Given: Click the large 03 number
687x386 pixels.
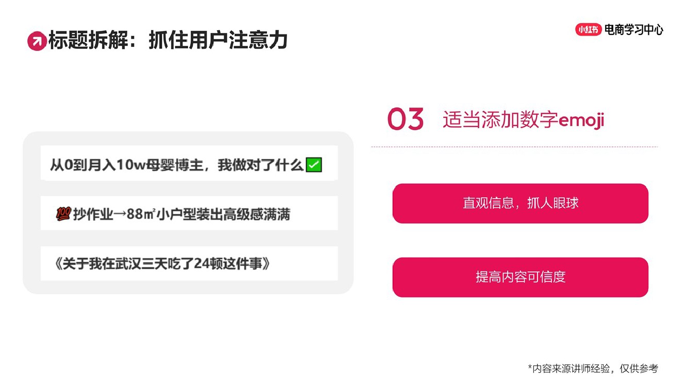Looking at the screenshot, I should point(405,119).
